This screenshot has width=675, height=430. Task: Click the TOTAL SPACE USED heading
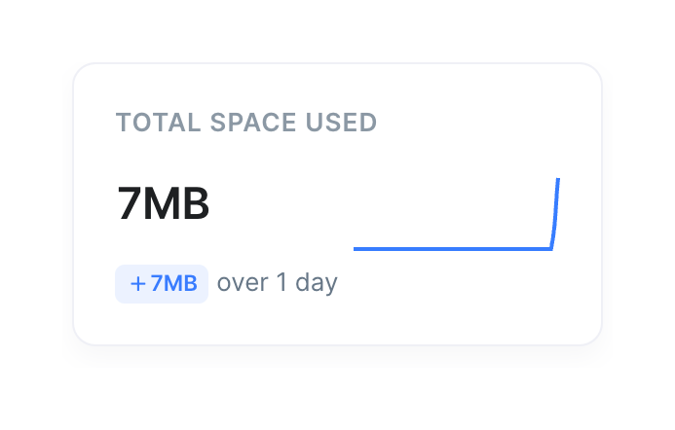246,123
